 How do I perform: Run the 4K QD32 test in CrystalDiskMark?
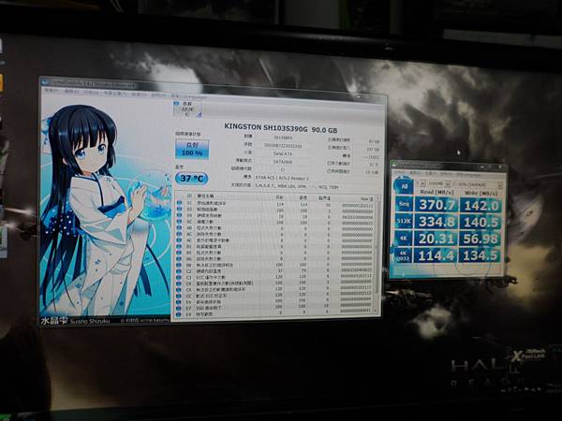[404, 255]
